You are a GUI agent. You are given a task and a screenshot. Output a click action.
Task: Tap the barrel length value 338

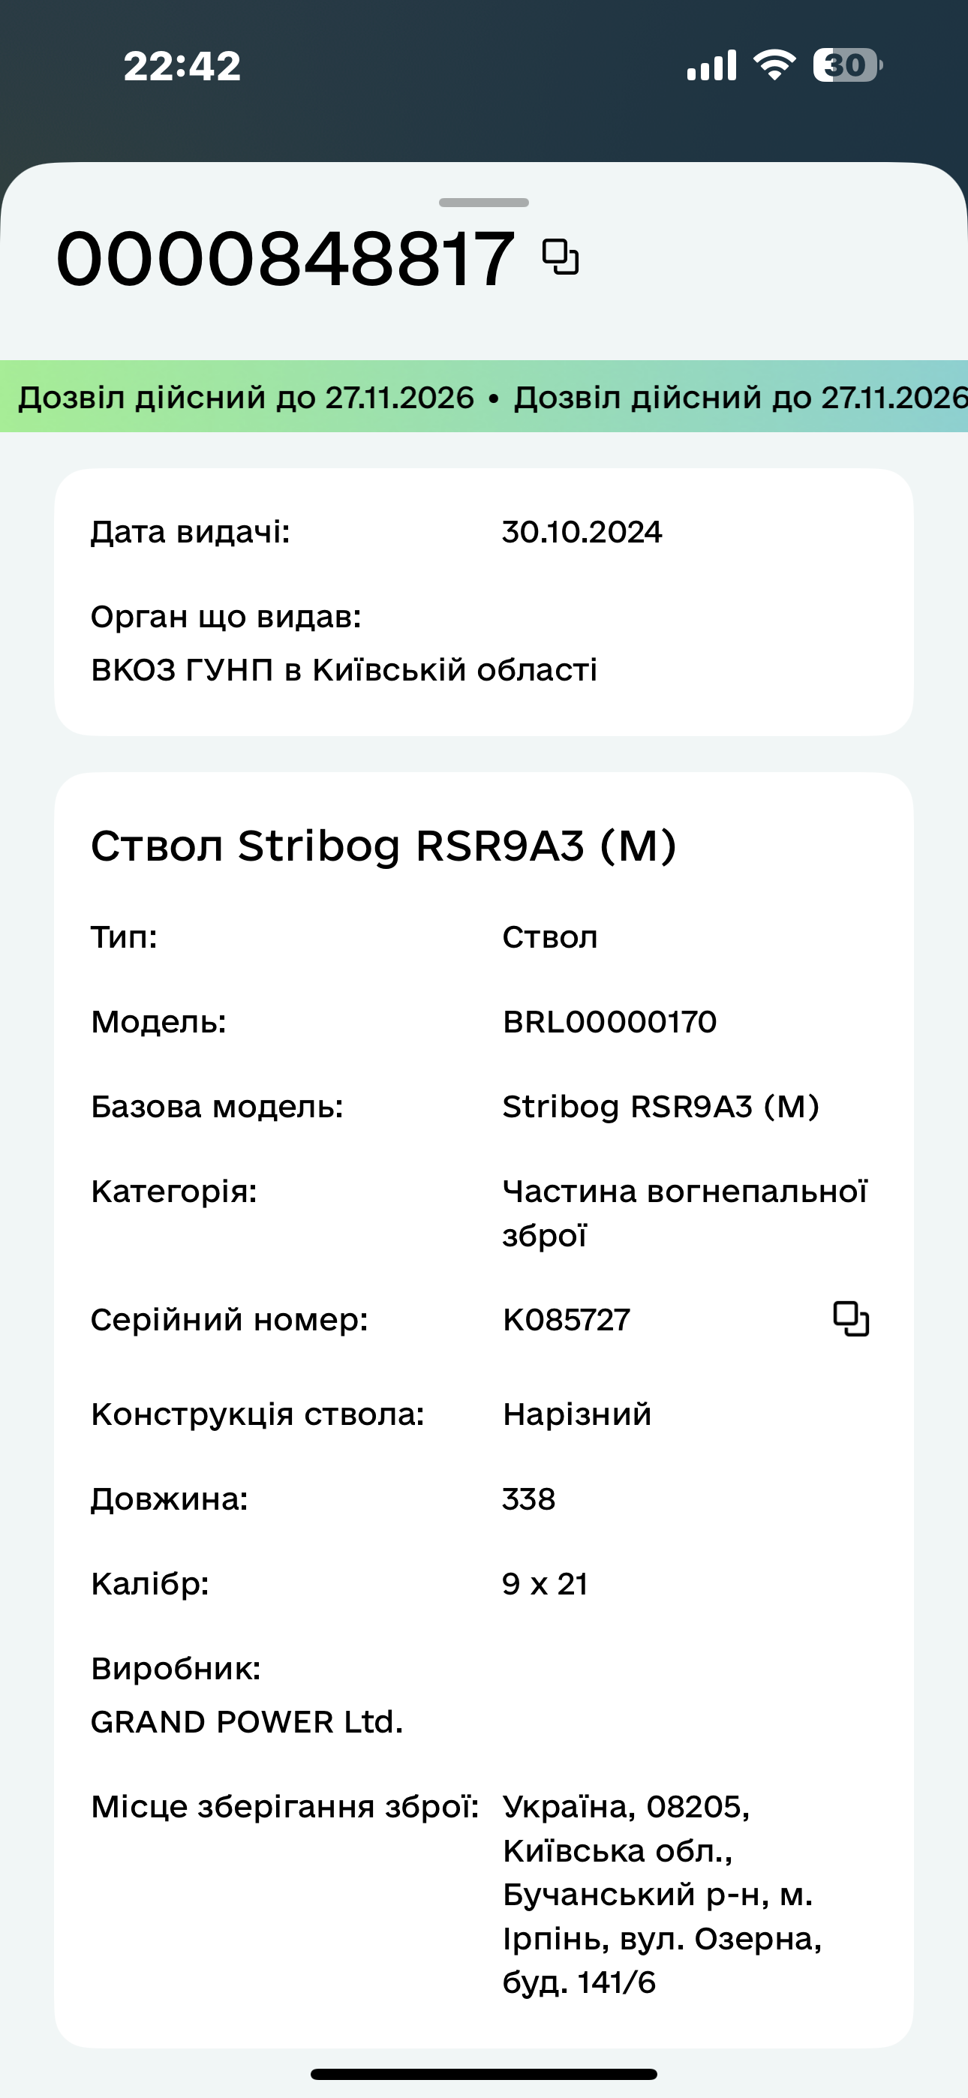(x=529, y=1498)
